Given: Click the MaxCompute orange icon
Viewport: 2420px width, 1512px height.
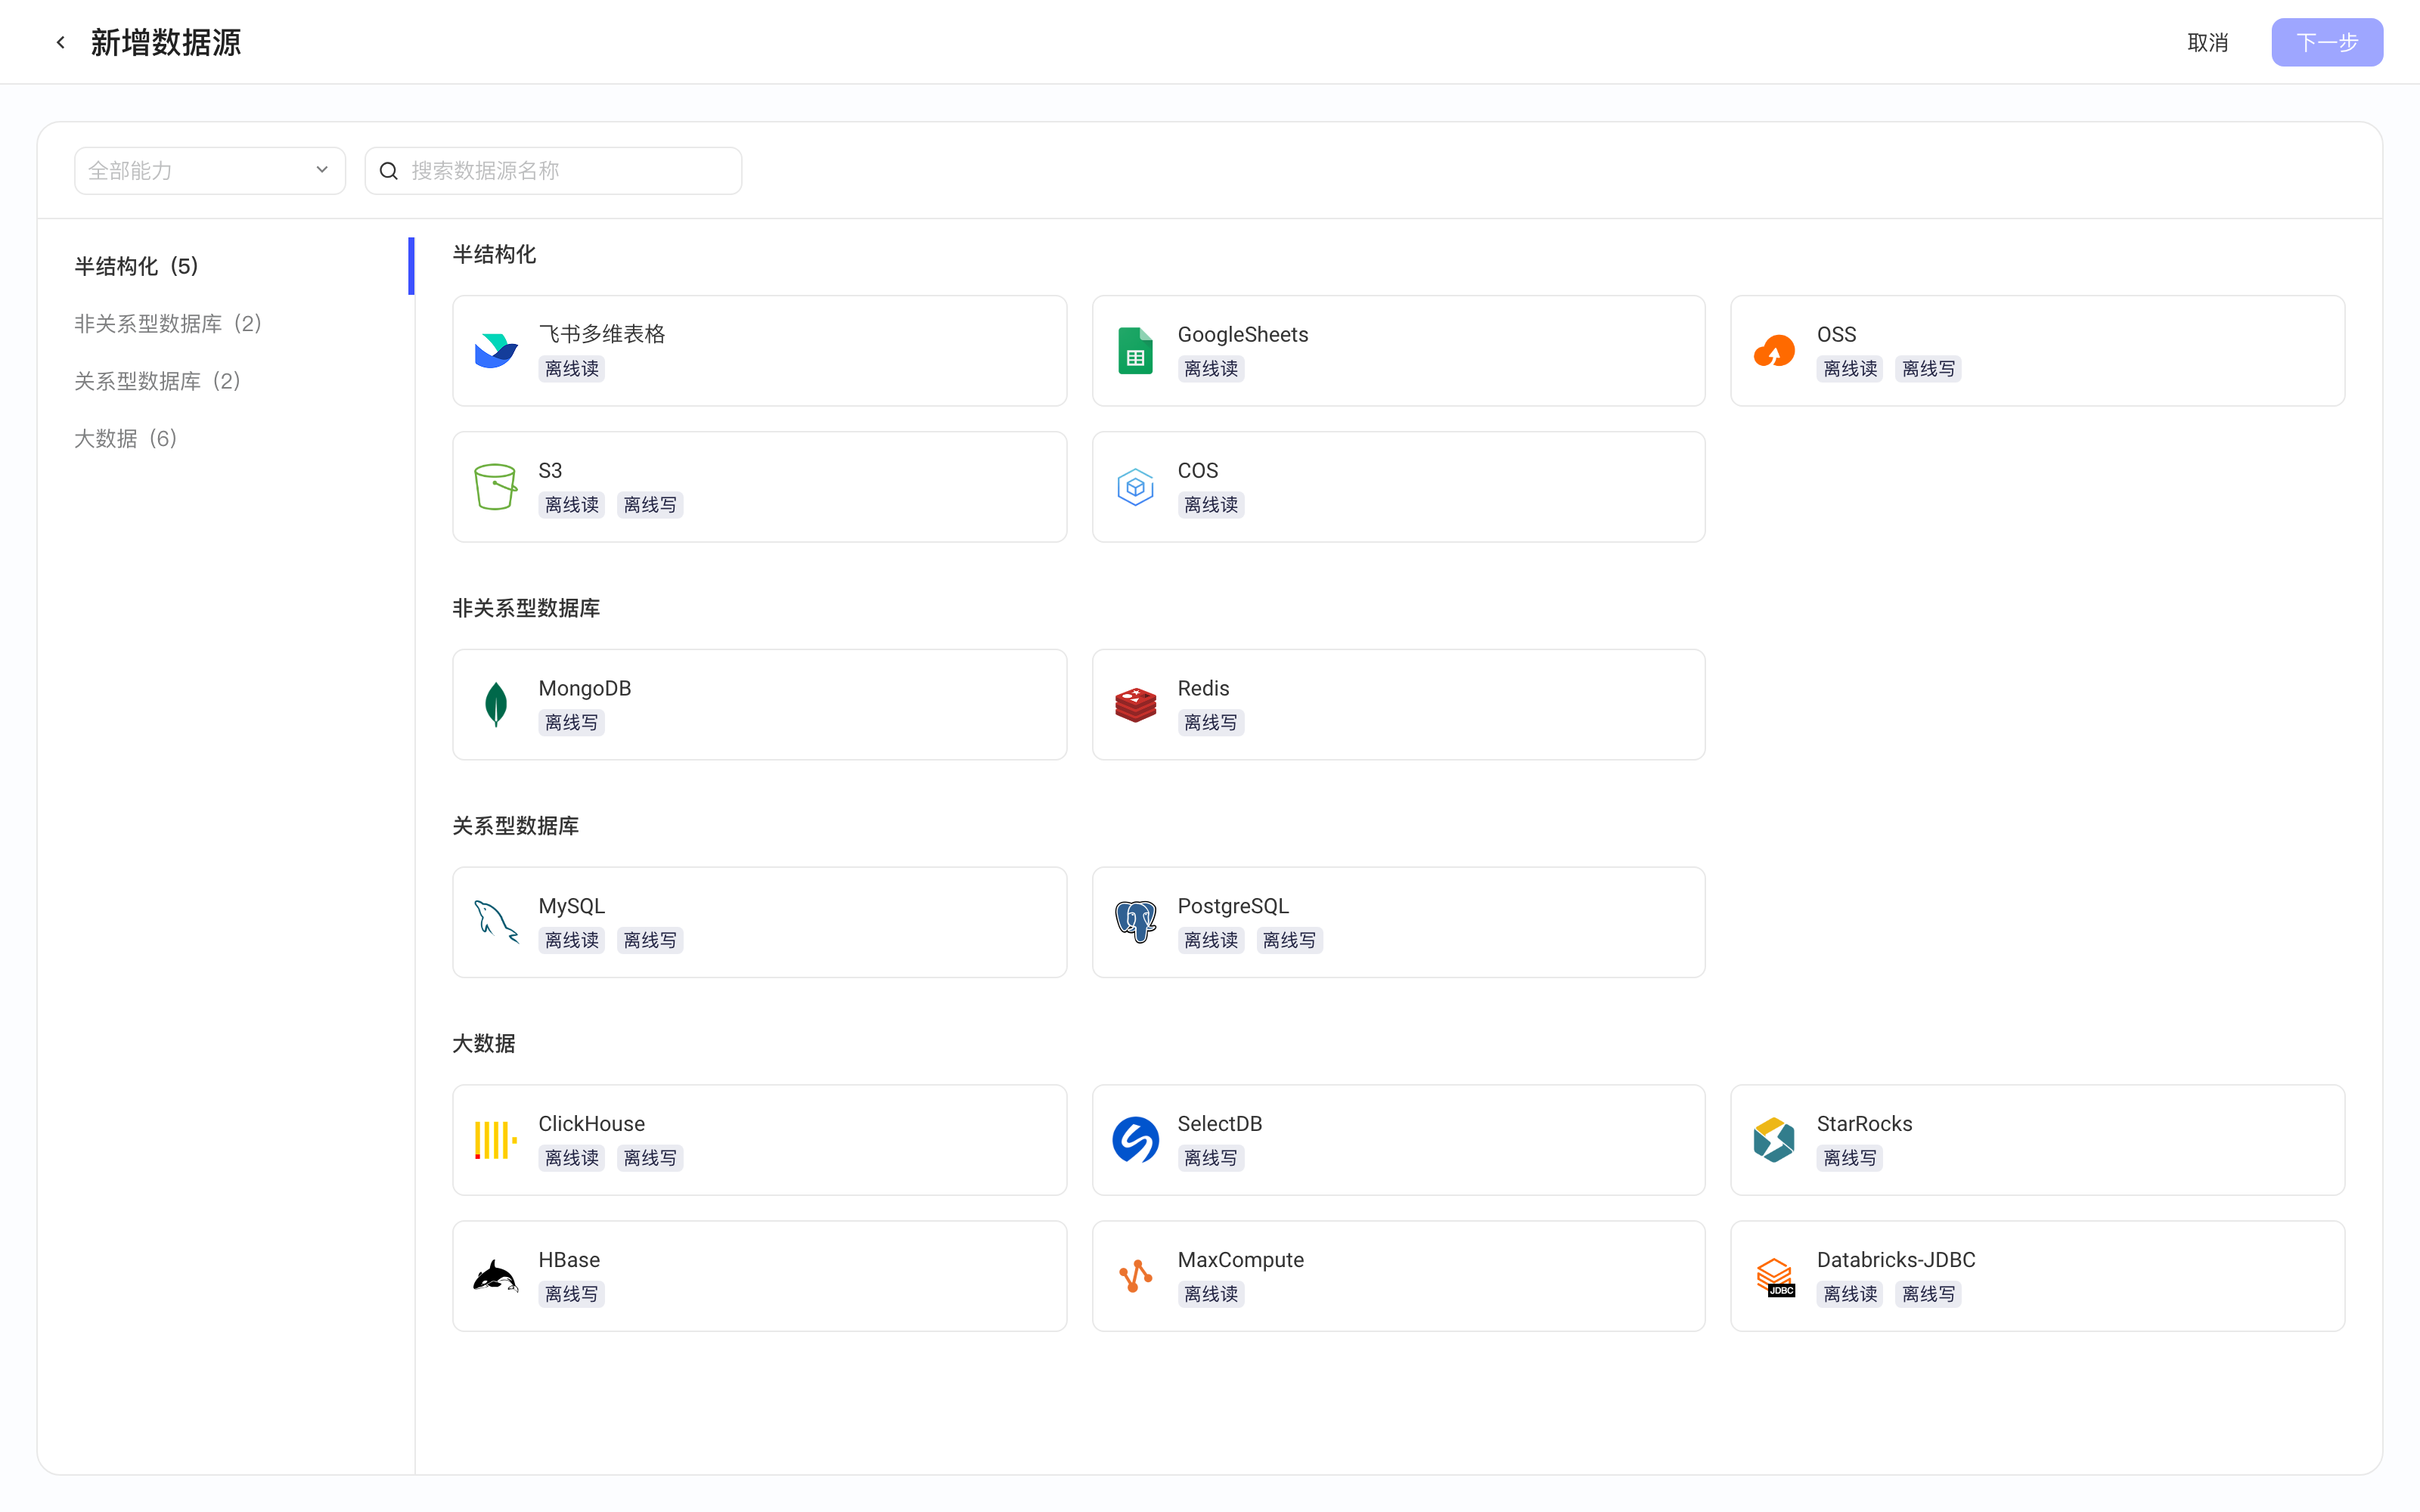Looking at the screenshot, I should 1135,1276.
